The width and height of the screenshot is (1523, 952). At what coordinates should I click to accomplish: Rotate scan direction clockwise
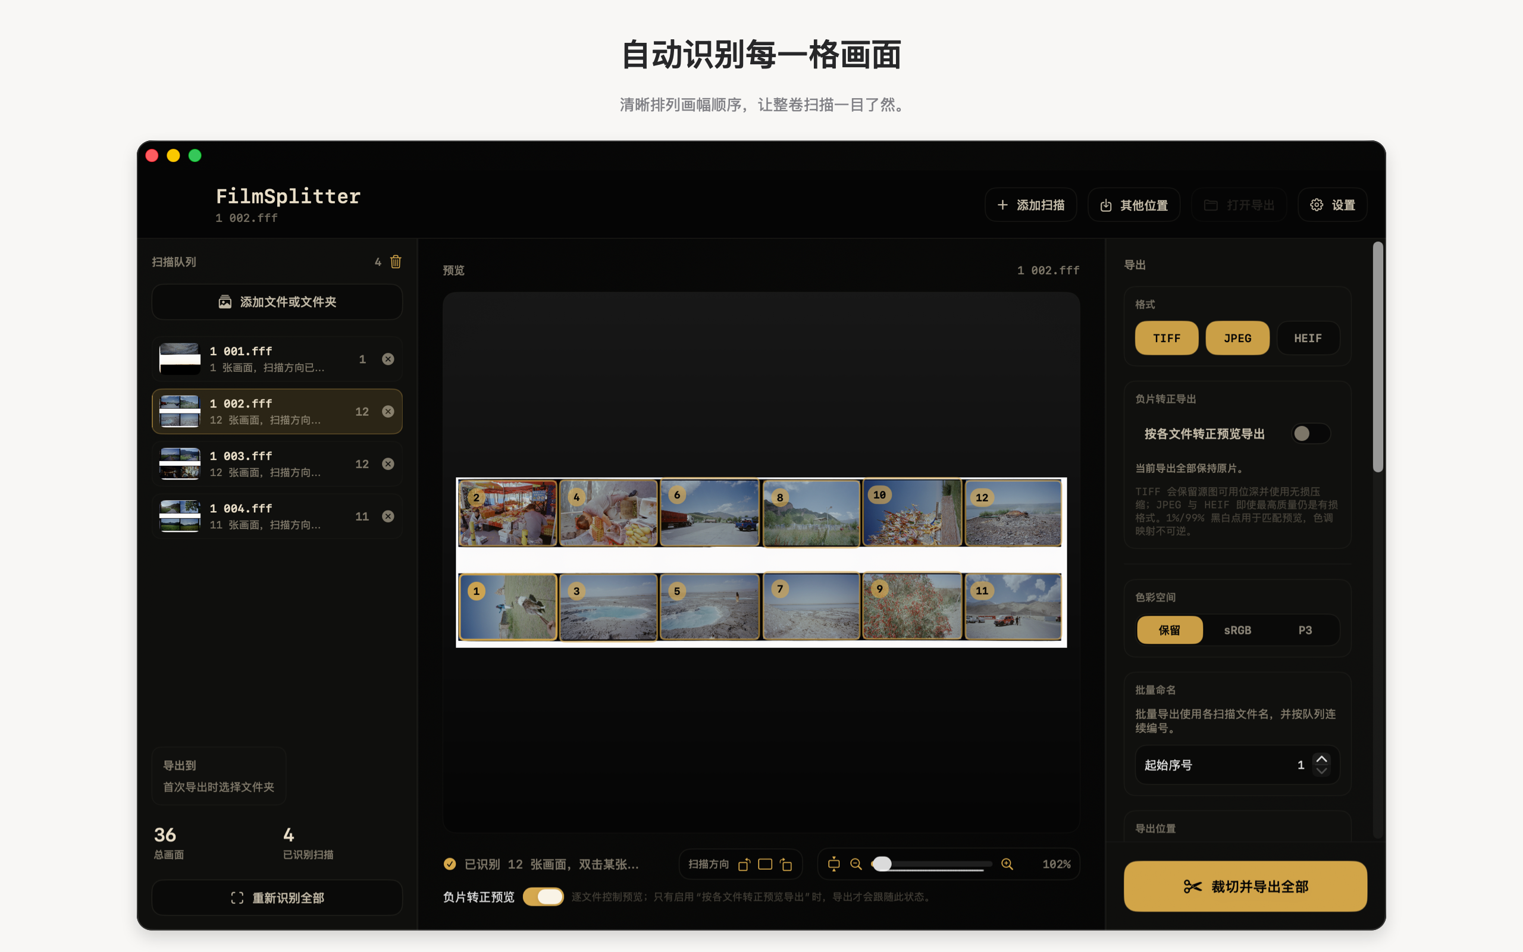(786, 865)
